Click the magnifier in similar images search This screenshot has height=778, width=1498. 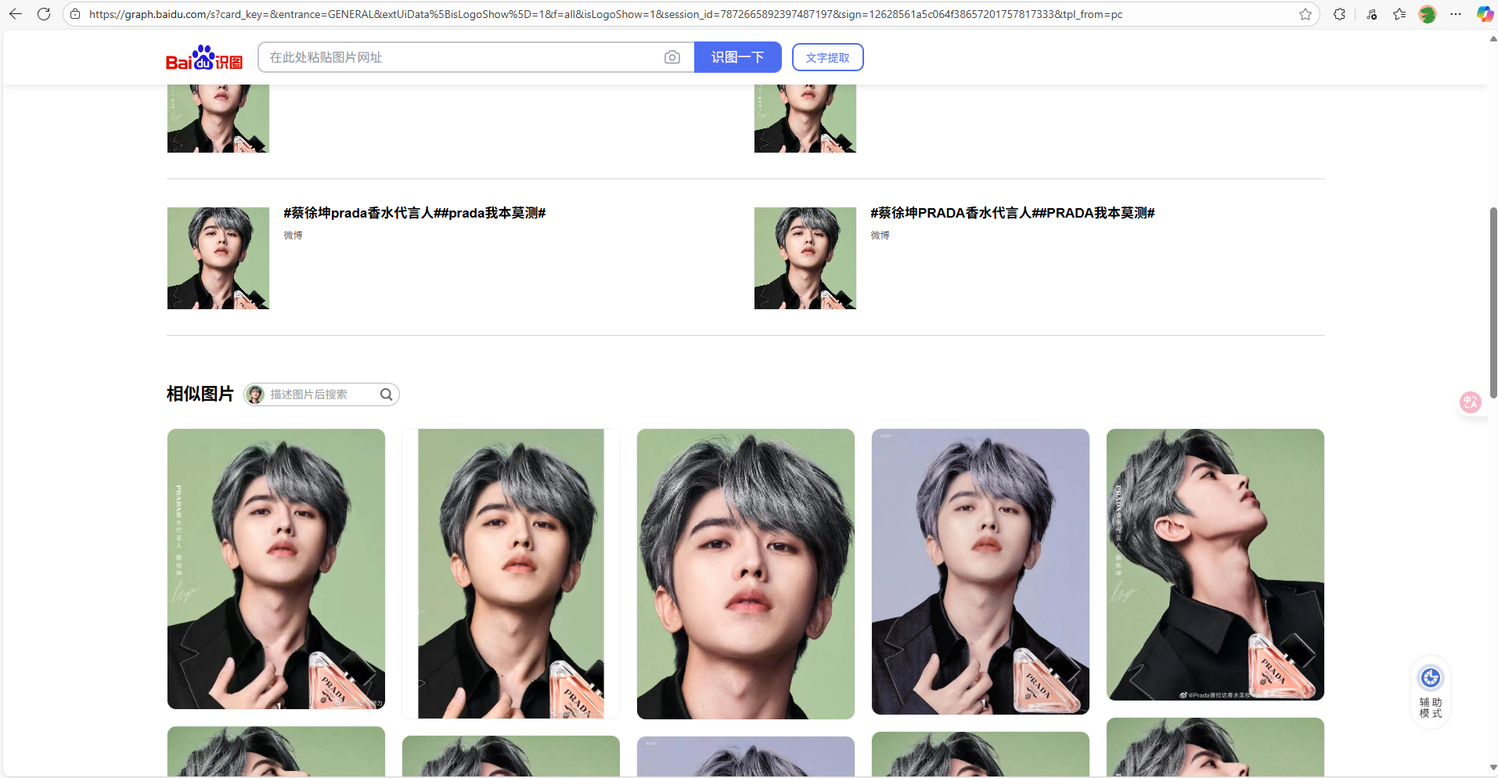point(386,394)
